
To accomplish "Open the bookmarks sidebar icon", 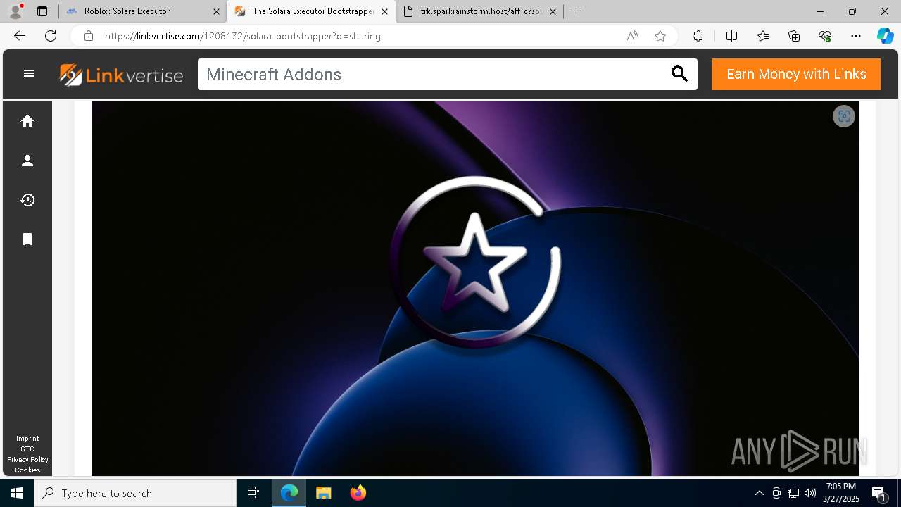I will click(x=27, y=239).
